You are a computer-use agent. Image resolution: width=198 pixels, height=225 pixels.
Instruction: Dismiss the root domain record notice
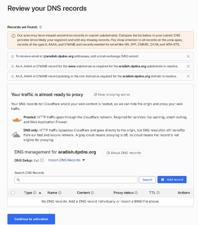(188, 76)
